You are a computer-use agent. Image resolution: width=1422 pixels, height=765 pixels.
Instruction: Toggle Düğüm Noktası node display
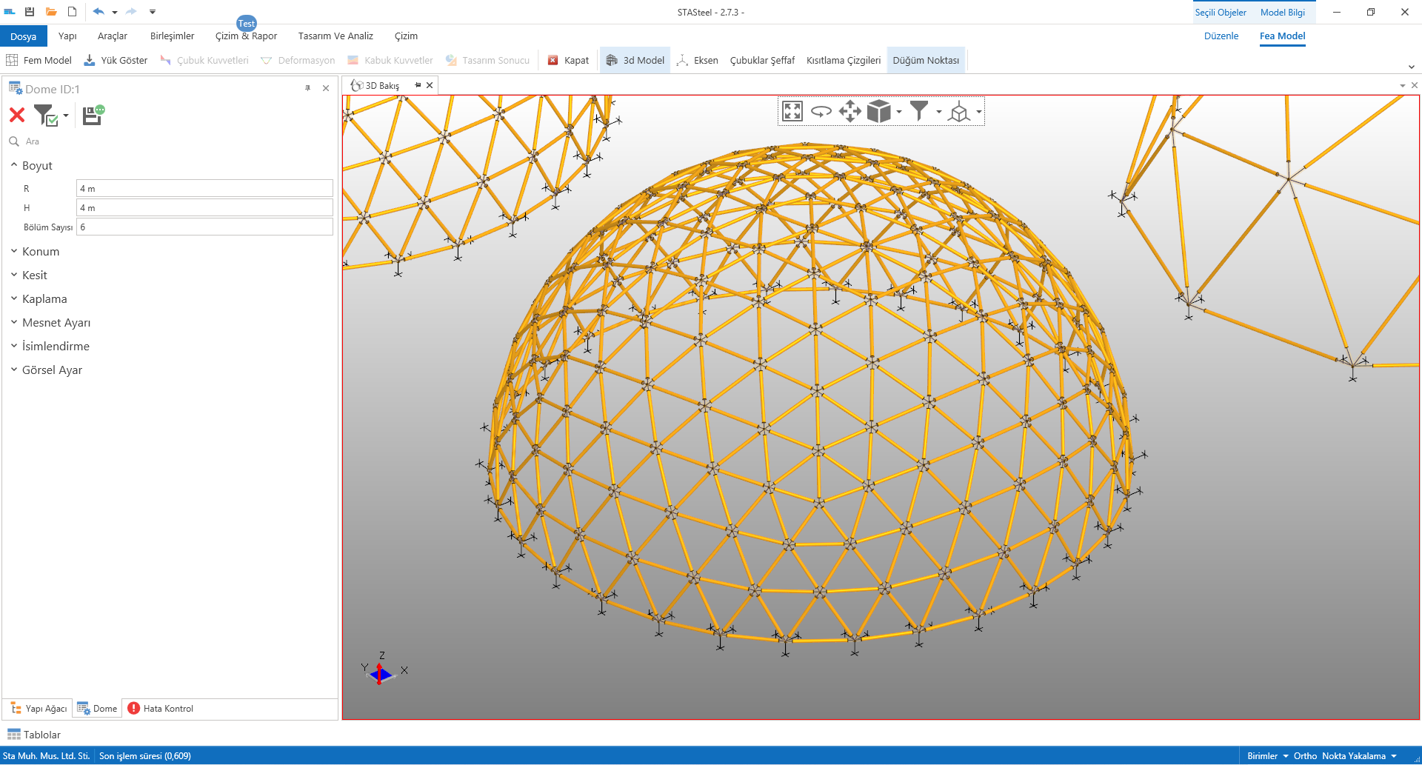[x=926, y=61]
